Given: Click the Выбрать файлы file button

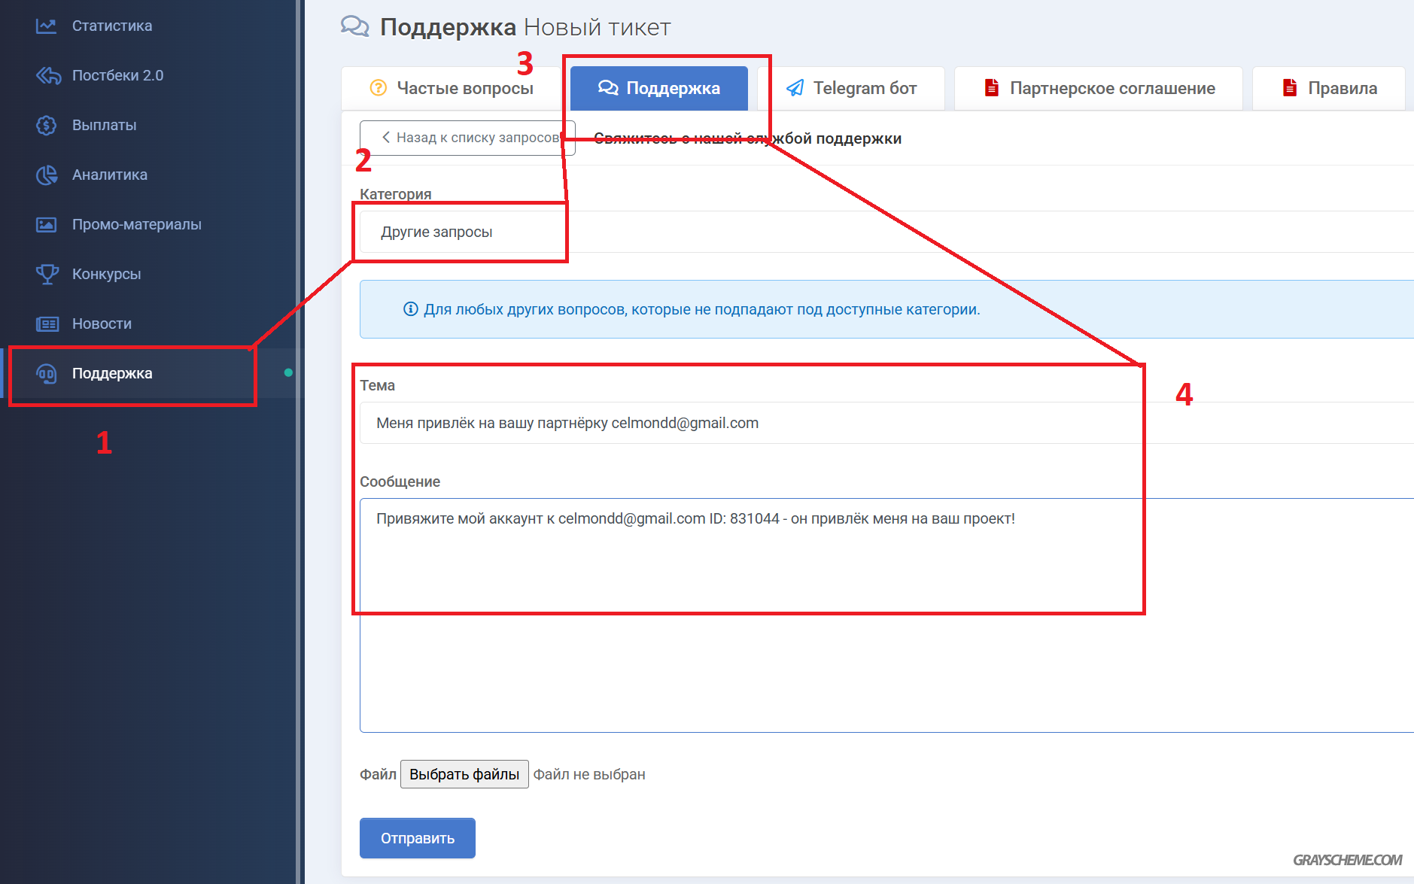Looking at the screenshot, I should [464, 774].
